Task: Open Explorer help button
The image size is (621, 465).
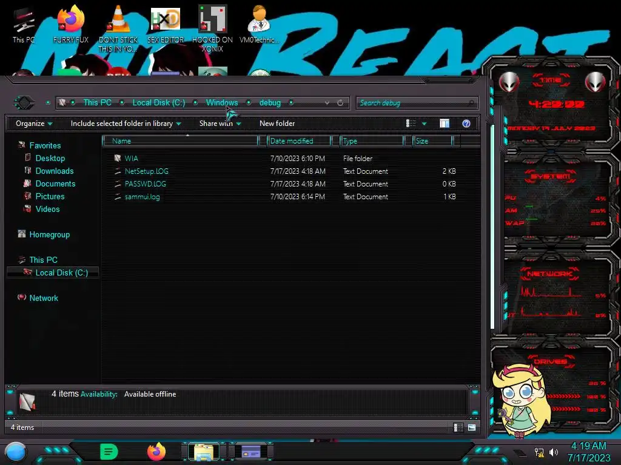Action: point(466,124)
